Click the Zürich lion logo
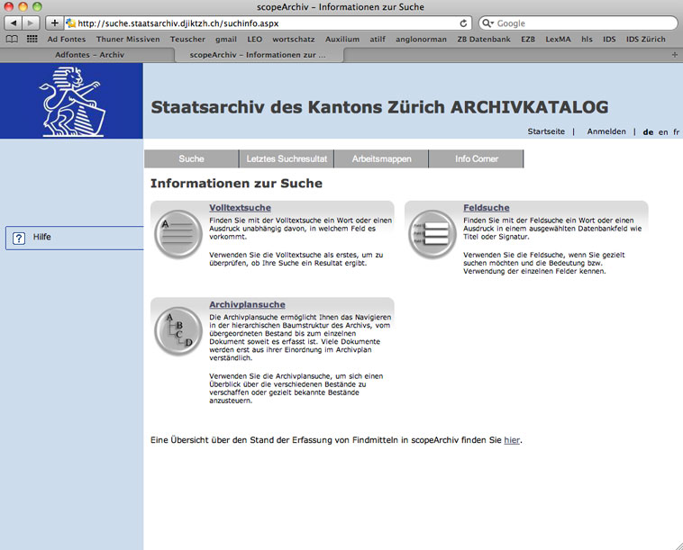683x550 pixels. tap(72, 102)
